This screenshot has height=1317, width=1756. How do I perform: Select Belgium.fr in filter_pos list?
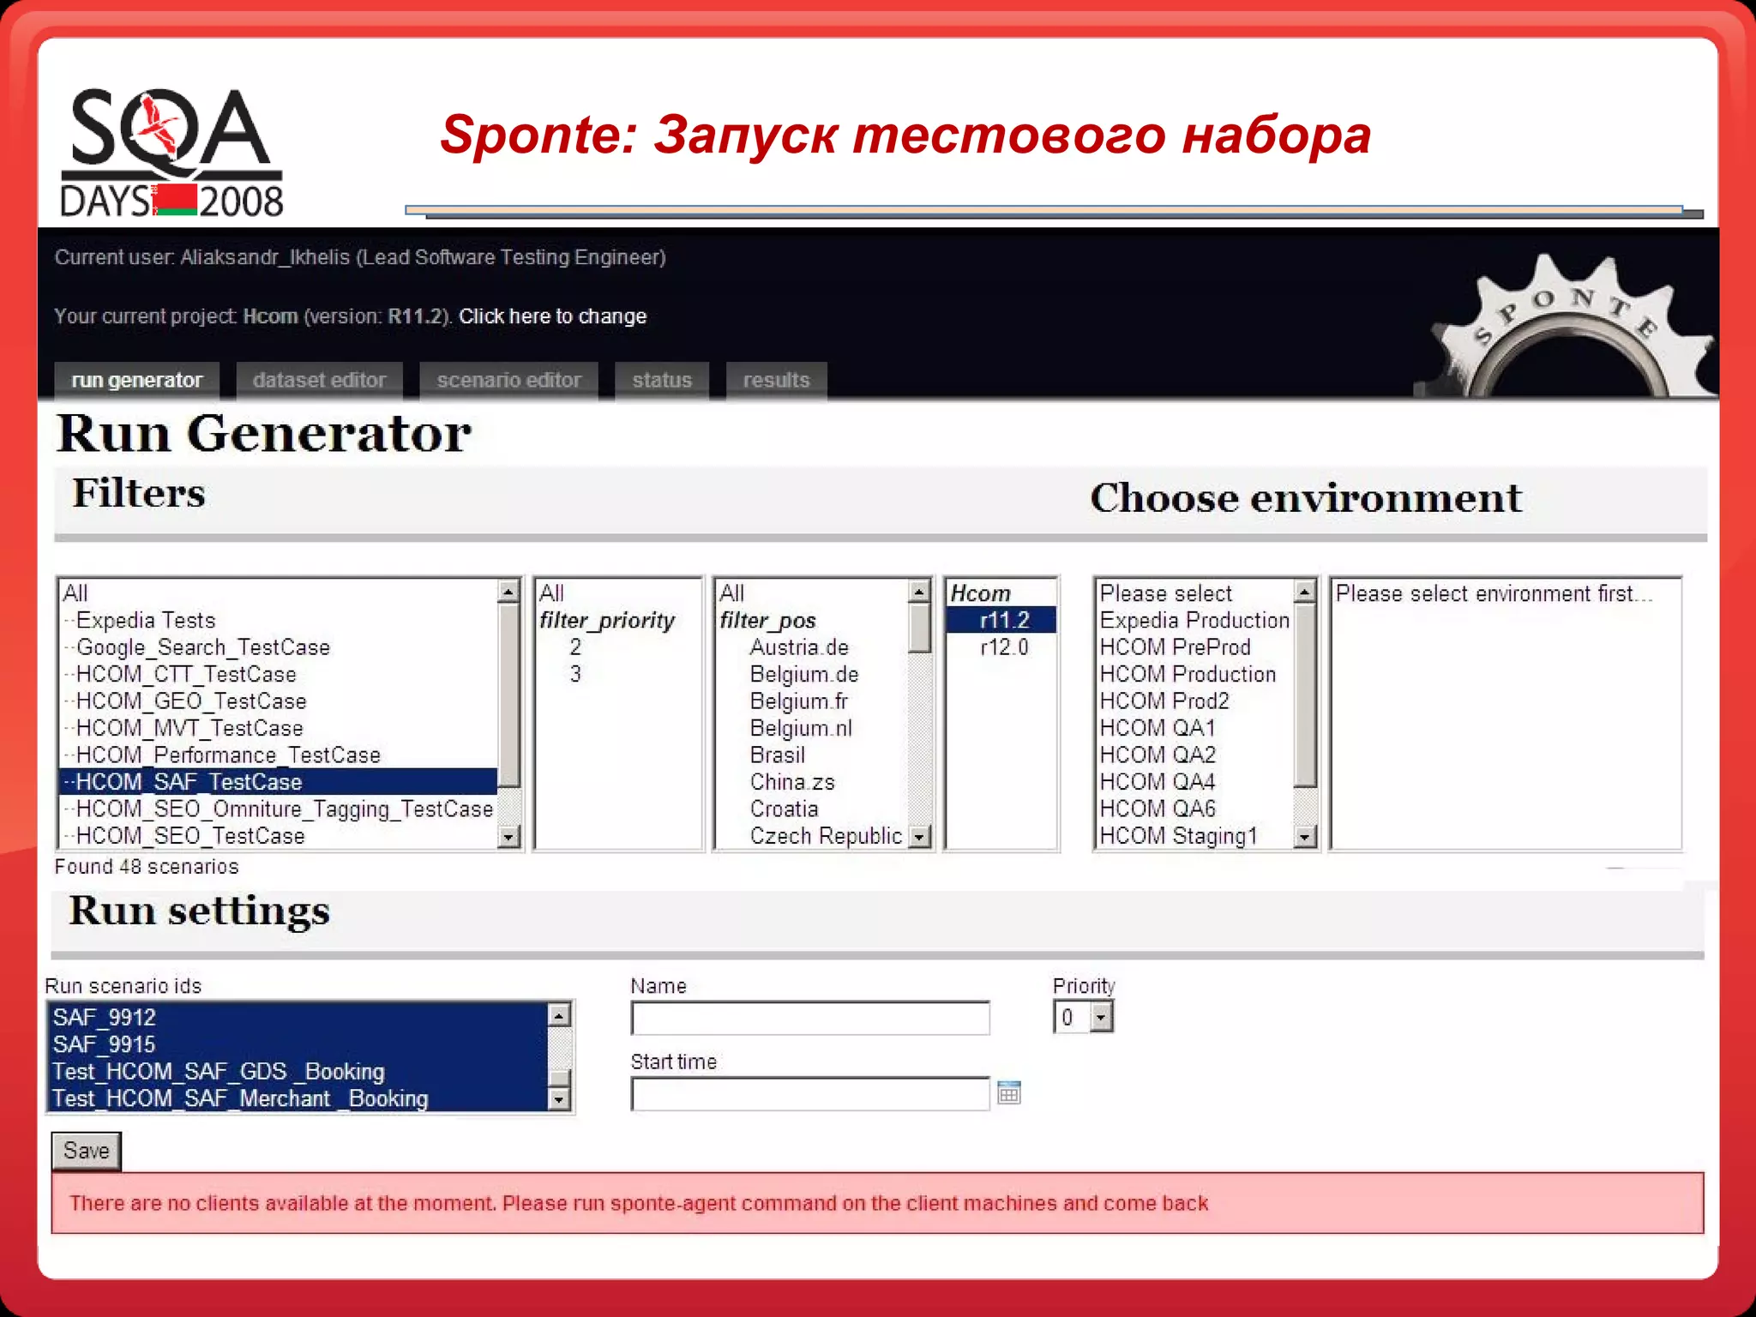798,701
